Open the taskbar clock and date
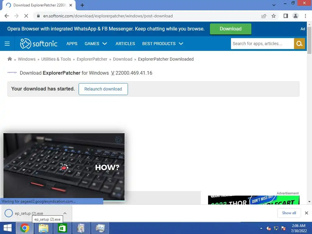Image resolution: width=312 pixels, height=234 pixels. pyautogui.click(x=299, y=228)
